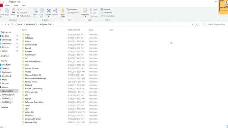Switch to the View ribbon tab

point(24,5)
